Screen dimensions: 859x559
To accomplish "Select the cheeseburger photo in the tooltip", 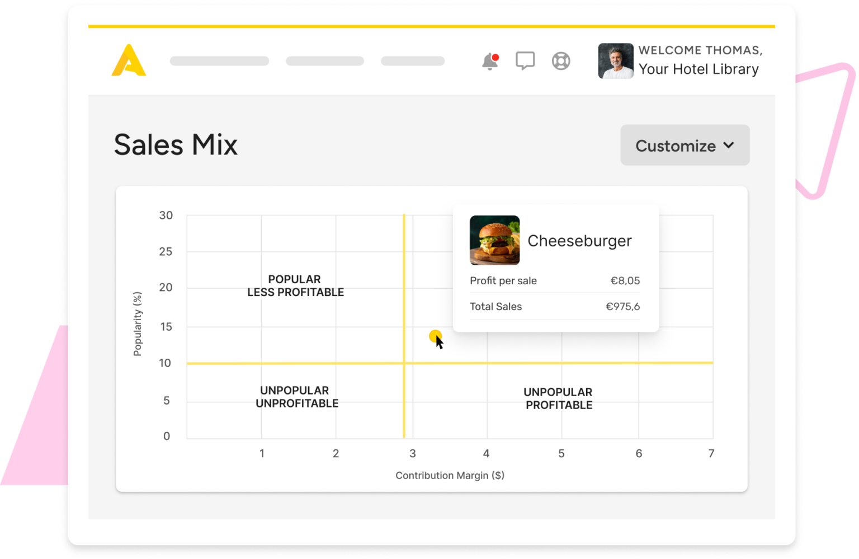I will tap(494, 241).
